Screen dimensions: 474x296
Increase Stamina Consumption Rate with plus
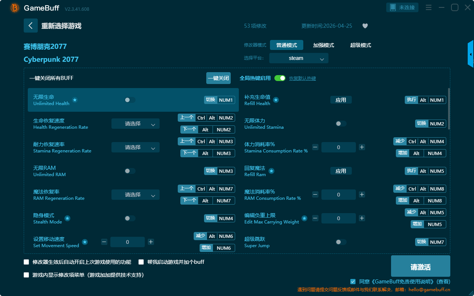[x=362, y=147]
